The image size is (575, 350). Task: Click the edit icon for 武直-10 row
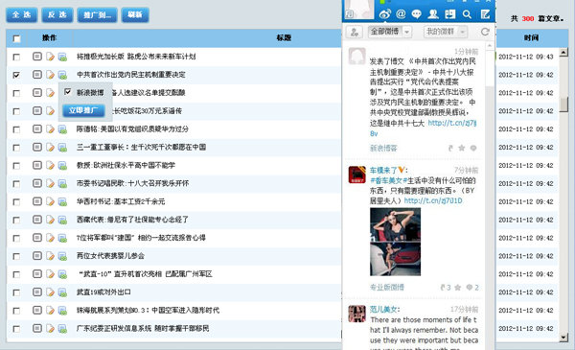[x=50, y=274]
